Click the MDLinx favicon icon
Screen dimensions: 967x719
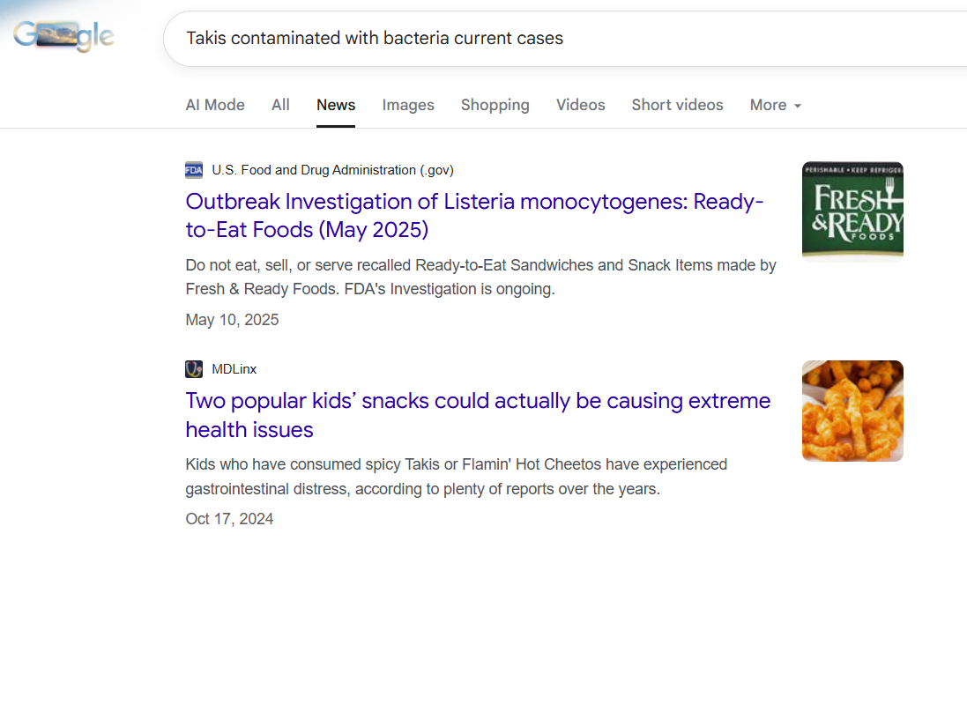[x=194, y=369]
